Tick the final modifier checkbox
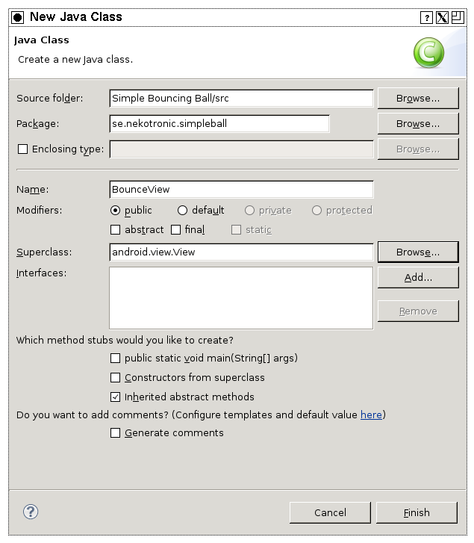The image size is (474, 543). 175,229
